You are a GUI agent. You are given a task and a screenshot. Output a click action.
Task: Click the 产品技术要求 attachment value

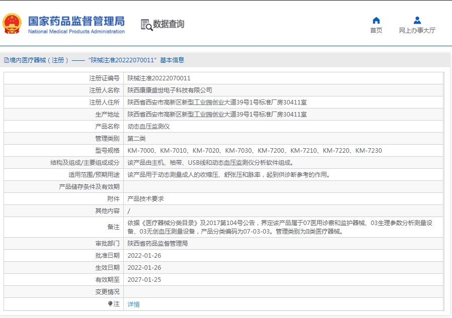coord(145,199)
